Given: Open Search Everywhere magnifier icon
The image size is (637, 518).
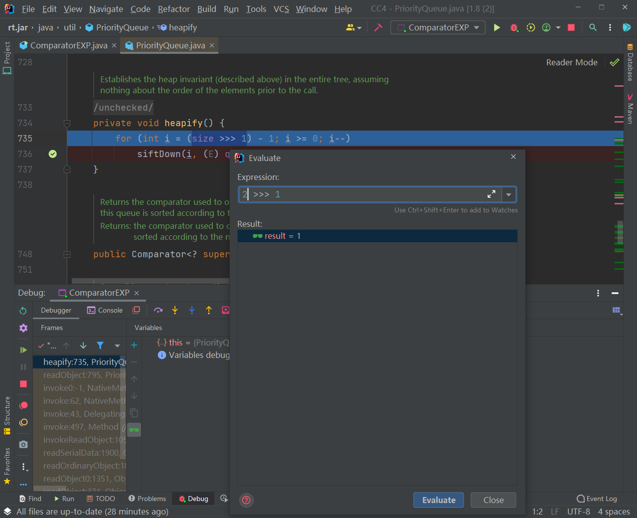Looking at the screenshot, I should [x=593, y=27].
